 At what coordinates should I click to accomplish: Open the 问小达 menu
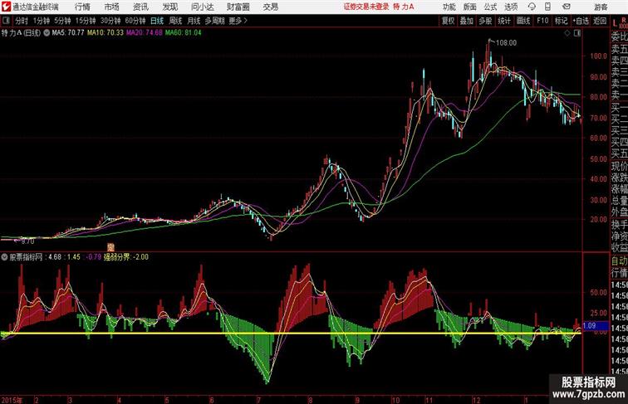click(x=202, y=7)
